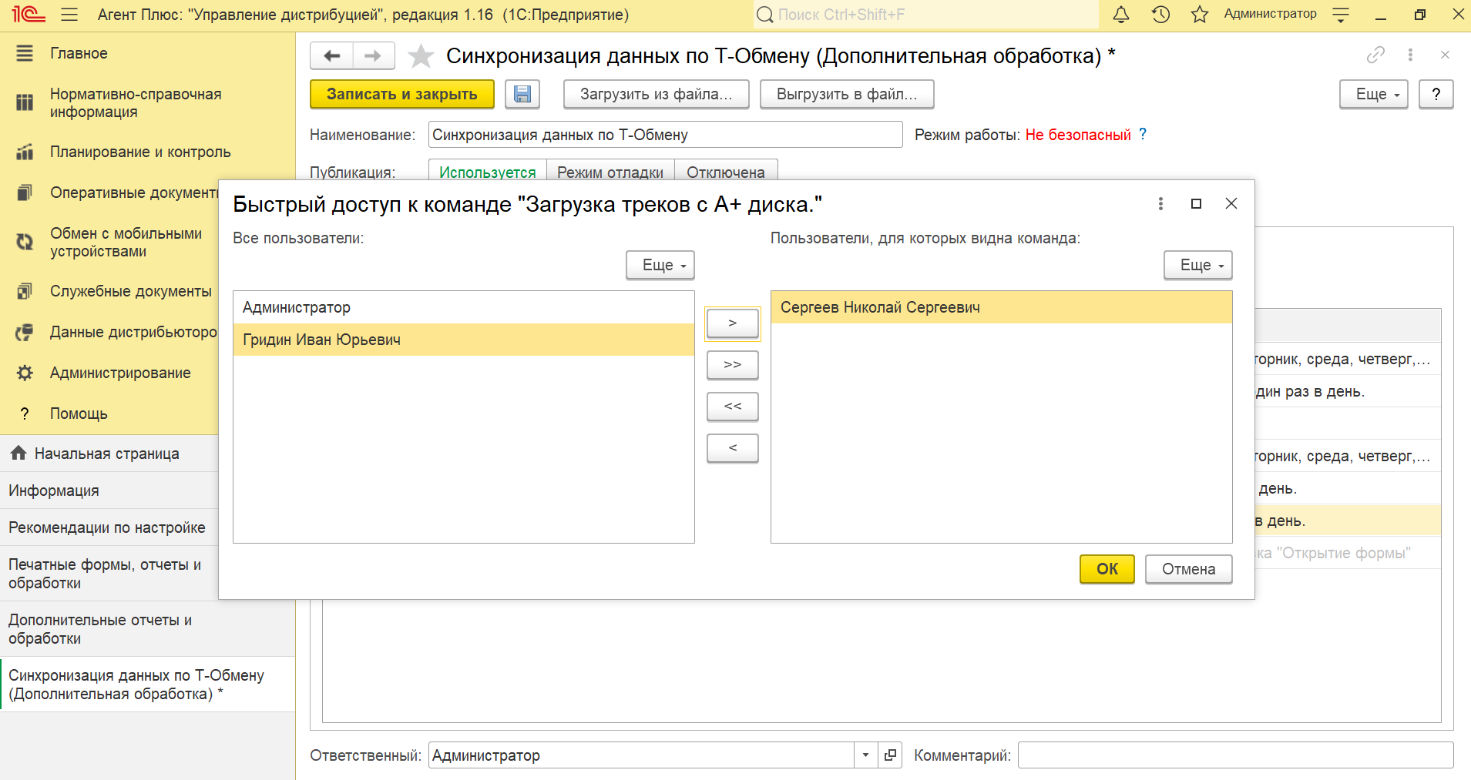Move all users right with >> button
The width and height of the screenshot is (1471, 780).
tap(733, 365)
